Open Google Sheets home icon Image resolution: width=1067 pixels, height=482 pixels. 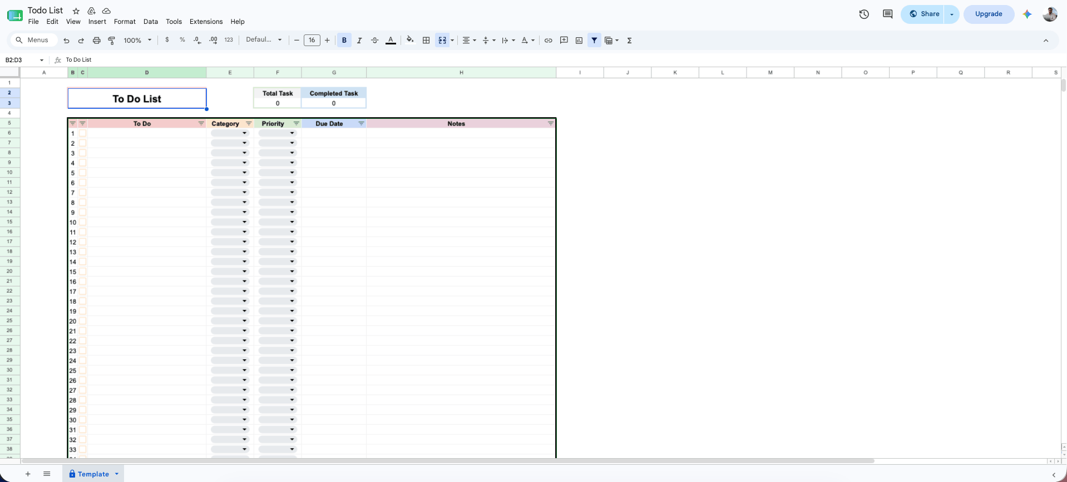pos(15,15)
